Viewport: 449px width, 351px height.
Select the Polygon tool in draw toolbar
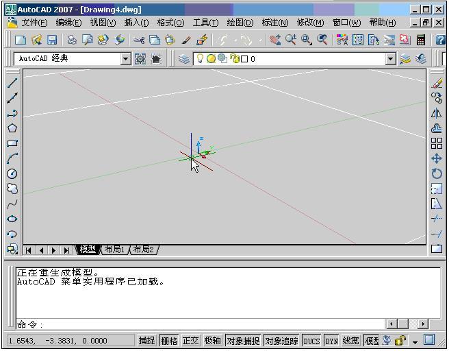click(x=12, y=128)
